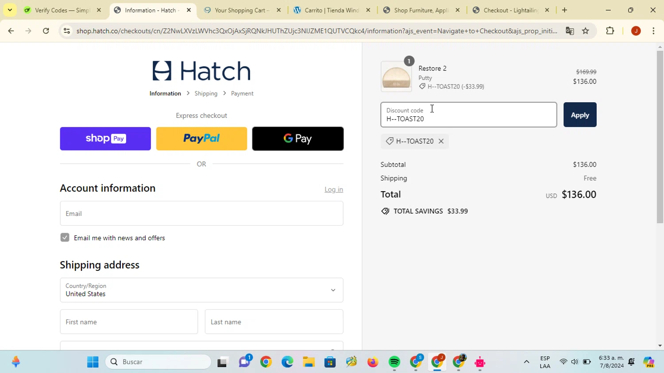Open the notifications bell icon
The width and height of the screenshot is (664, 373).
632,362
